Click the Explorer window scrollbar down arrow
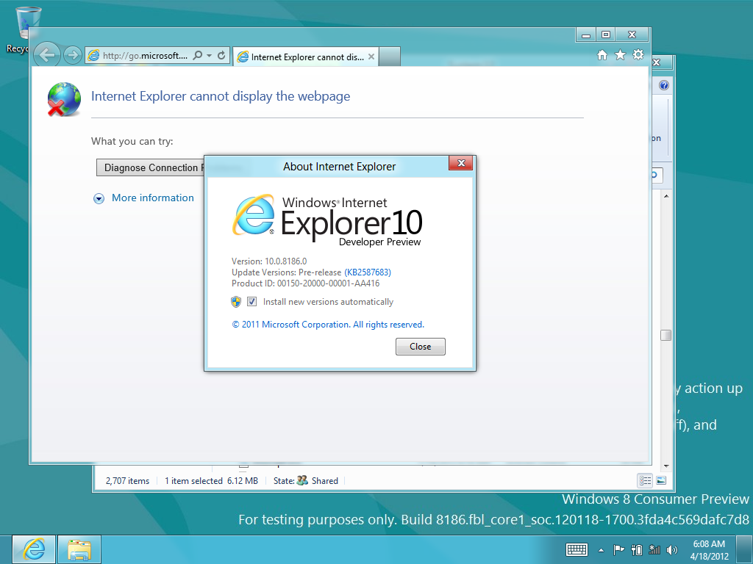This screenshot has width=753, height=564. (x=666, y=466)
